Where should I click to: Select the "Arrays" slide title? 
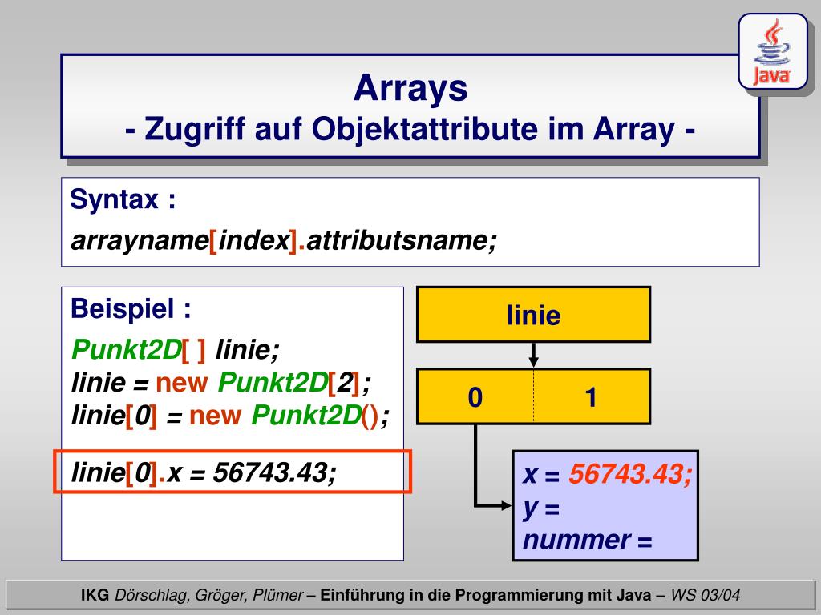click(x=410, y=88)
